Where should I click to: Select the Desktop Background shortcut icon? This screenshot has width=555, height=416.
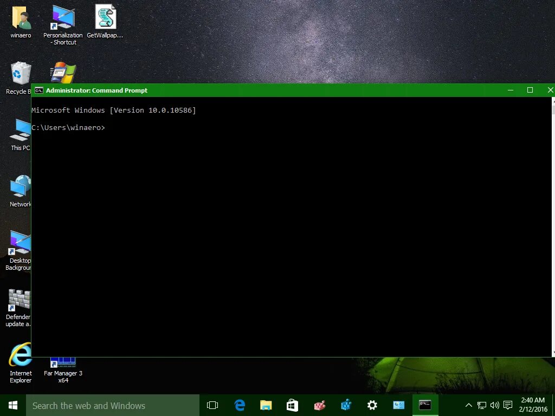(20, 243)
